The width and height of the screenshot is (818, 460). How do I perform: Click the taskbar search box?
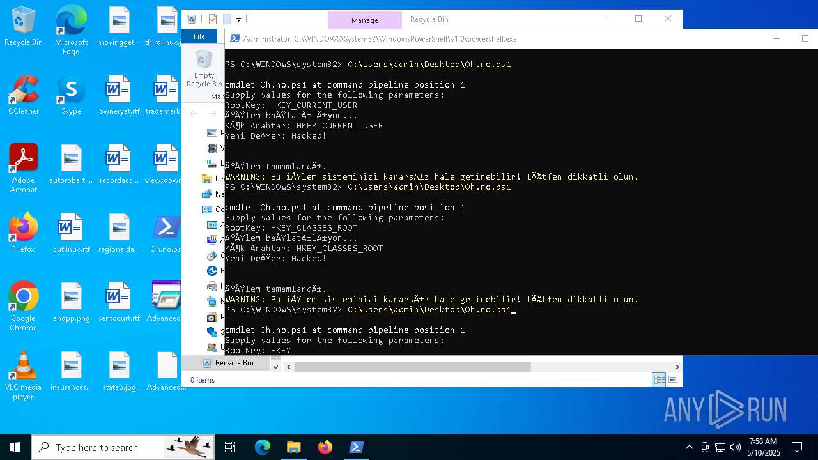[x=123, y=447]
